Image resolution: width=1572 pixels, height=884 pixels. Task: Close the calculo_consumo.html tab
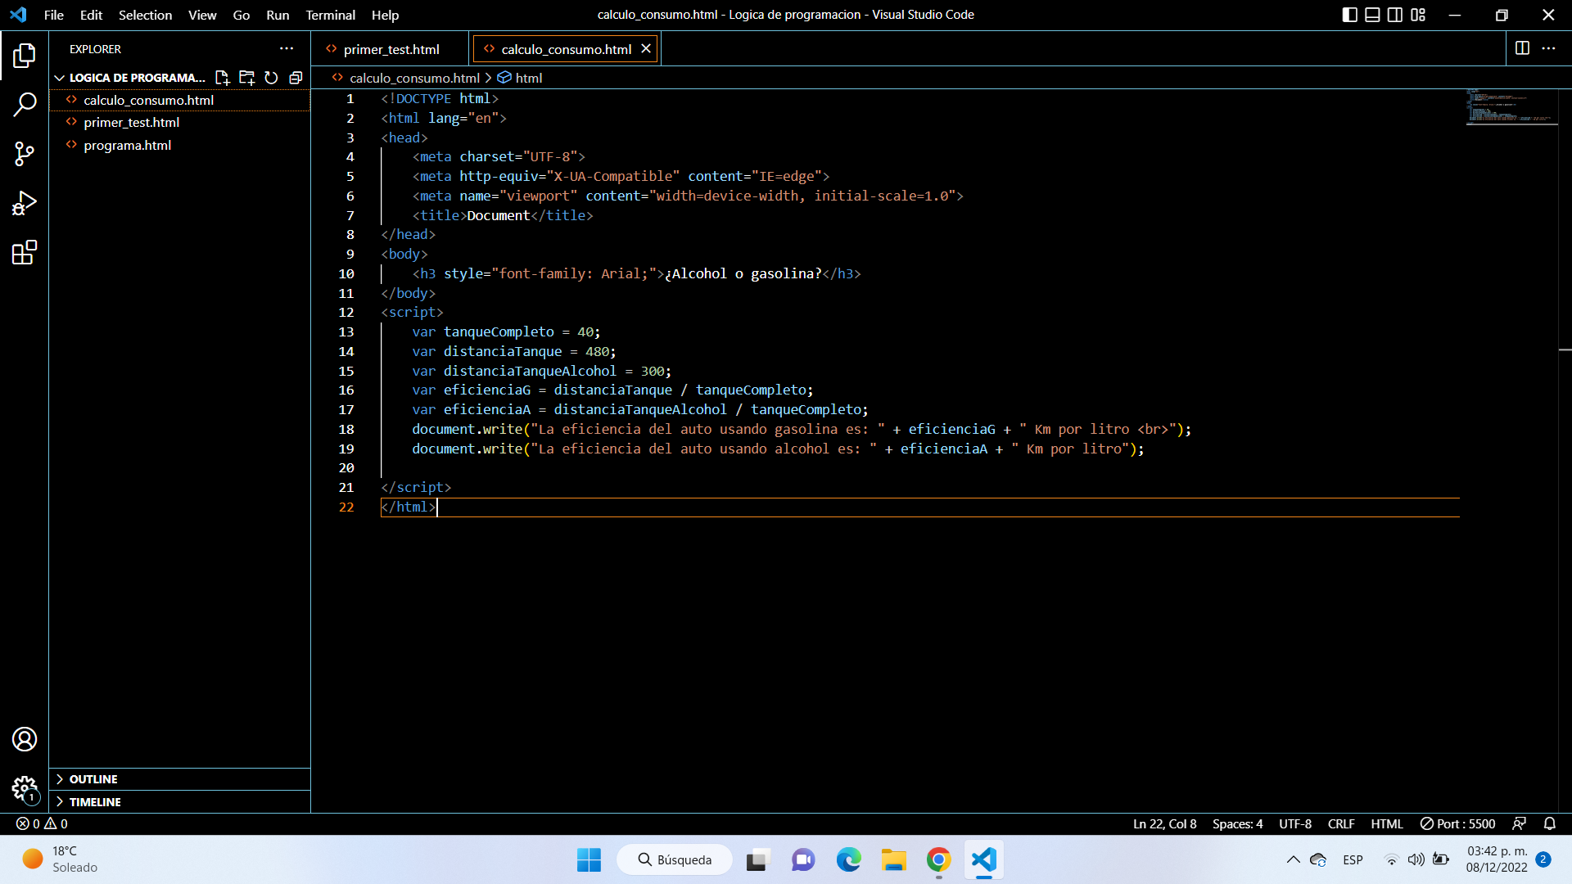click(646, 49)
